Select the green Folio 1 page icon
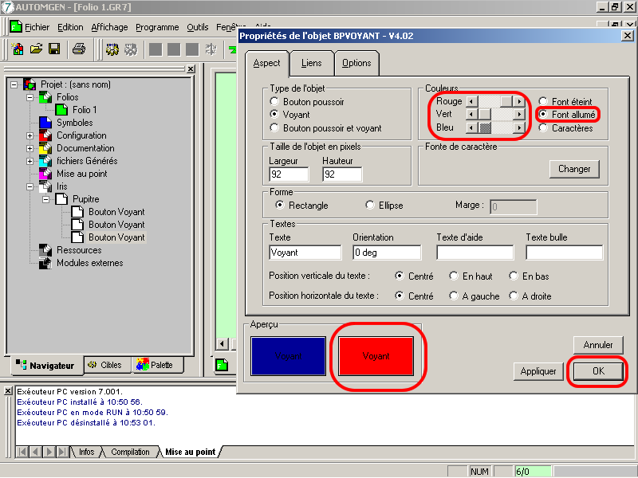This screenshot has width=638, height=478. point(61,110)
